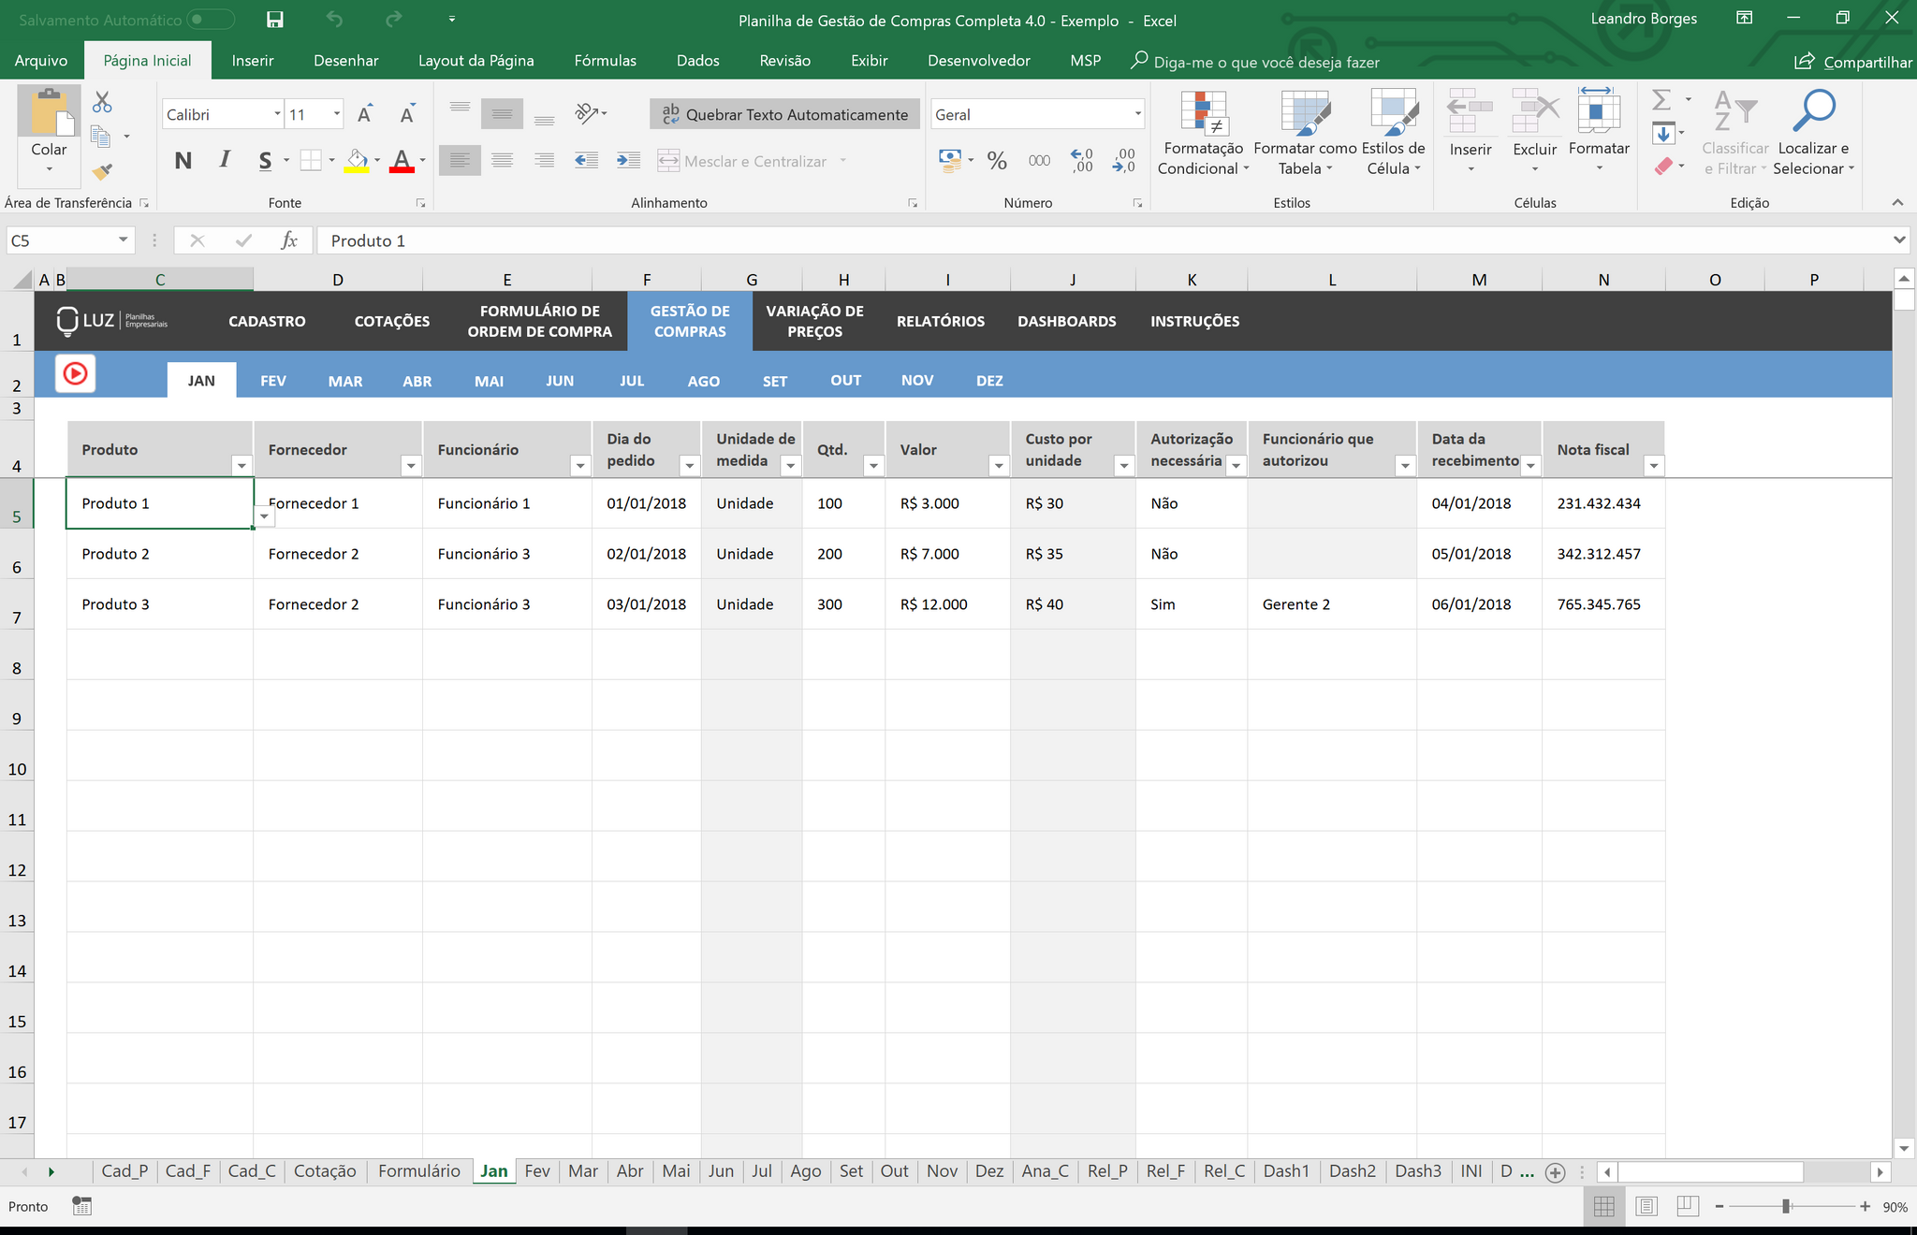Viewport: 1917px width, 1235px height.
Task: Click the zoom level slider handle
Action: pos(1786,1207)
